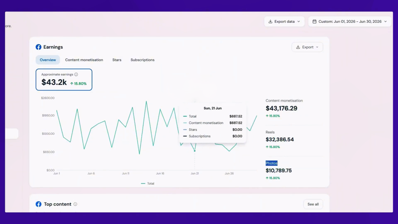
Task: Click the 15.80% change beside $43.2k
Action: (x=78, y=84)
